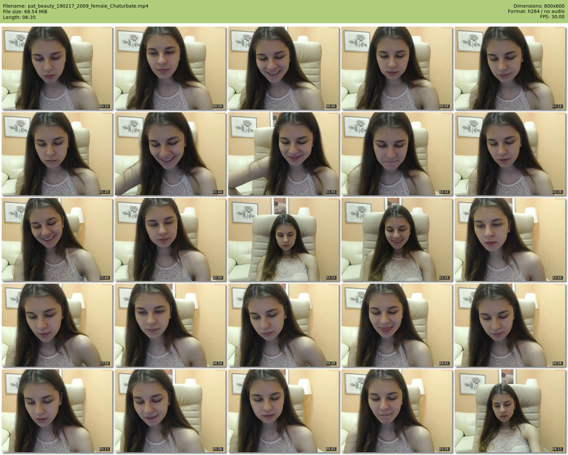The width and height of the screenshot is (568, 455).
Task: Pick the thumbnail at 00:59
Action: pyautogui.click(x=397, y=68)
